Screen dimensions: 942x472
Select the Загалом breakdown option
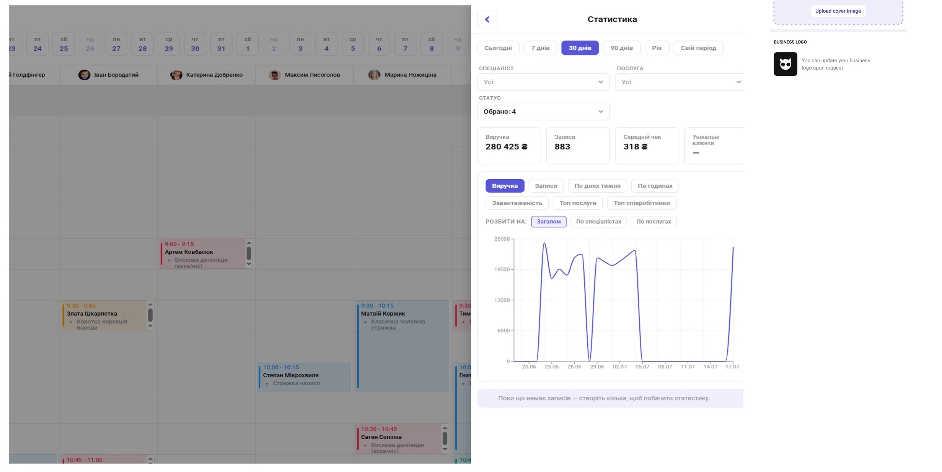548,222
